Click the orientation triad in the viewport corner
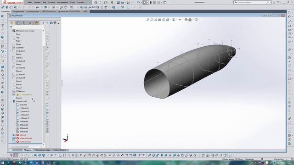The image size is (294, 165). tap(66, 138)
